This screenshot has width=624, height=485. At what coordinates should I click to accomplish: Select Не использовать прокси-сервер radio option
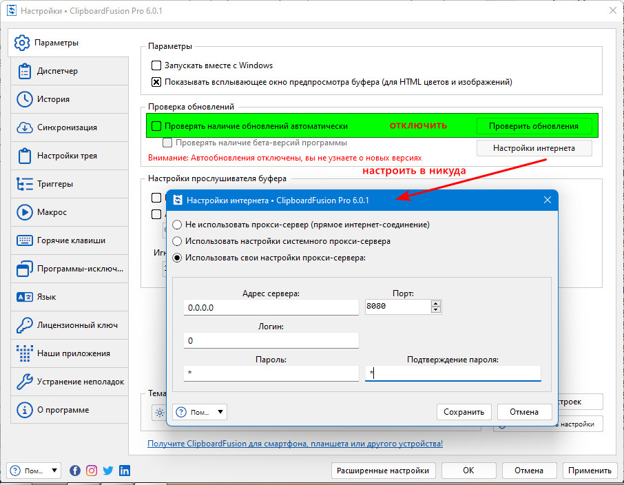(177, 225)
